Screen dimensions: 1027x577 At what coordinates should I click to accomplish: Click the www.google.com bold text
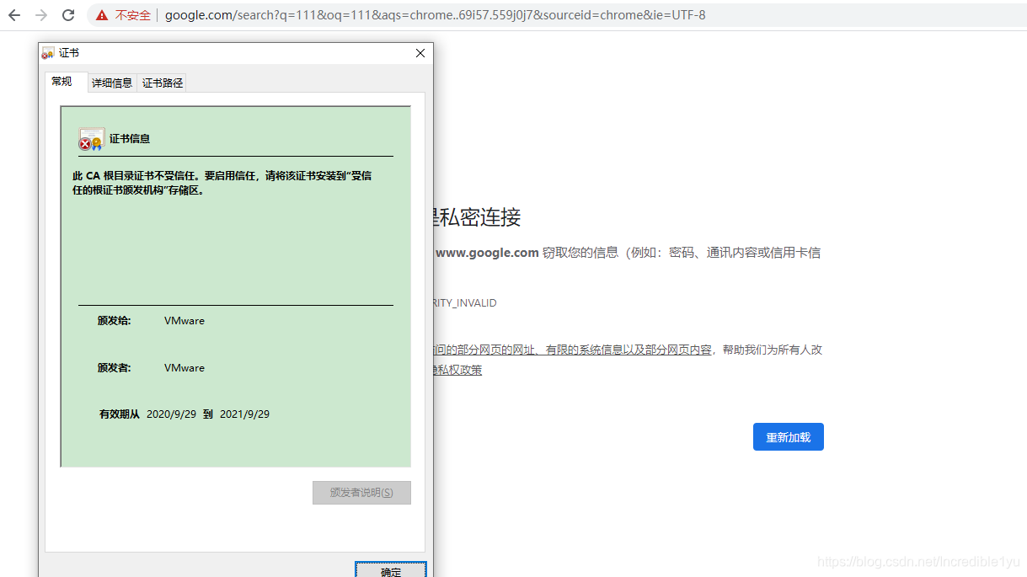487,253
